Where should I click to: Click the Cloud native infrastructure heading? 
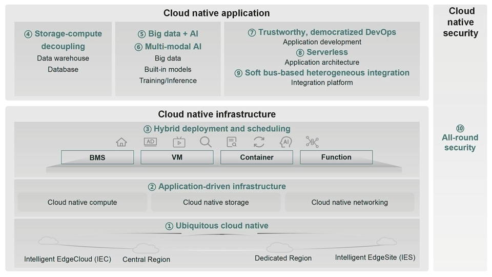coord(217,114)
